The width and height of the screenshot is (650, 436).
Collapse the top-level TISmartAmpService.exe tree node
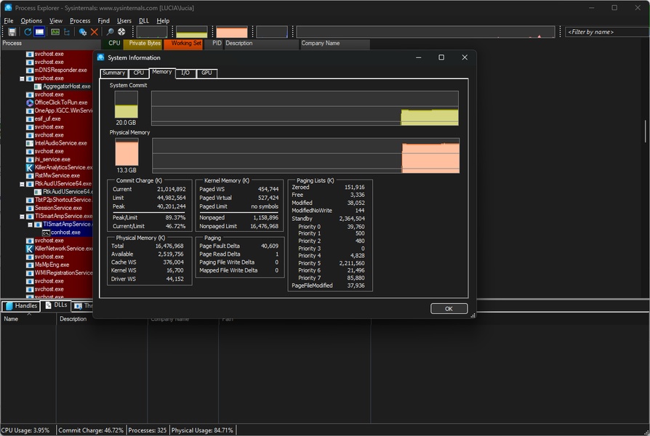pyautogui.click(x=22, y=216)
